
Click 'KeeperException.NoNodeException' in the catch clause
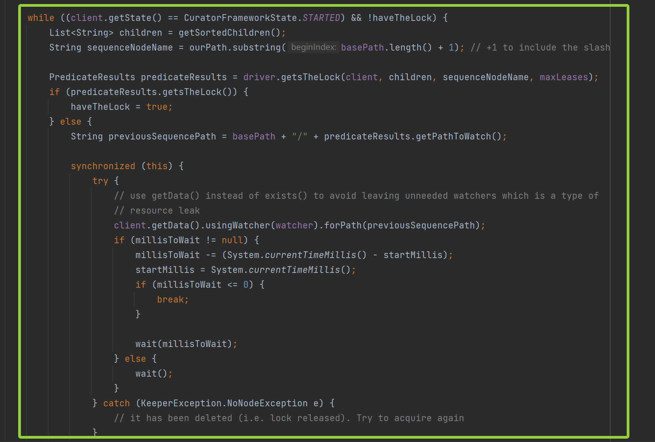click(224, 403)
